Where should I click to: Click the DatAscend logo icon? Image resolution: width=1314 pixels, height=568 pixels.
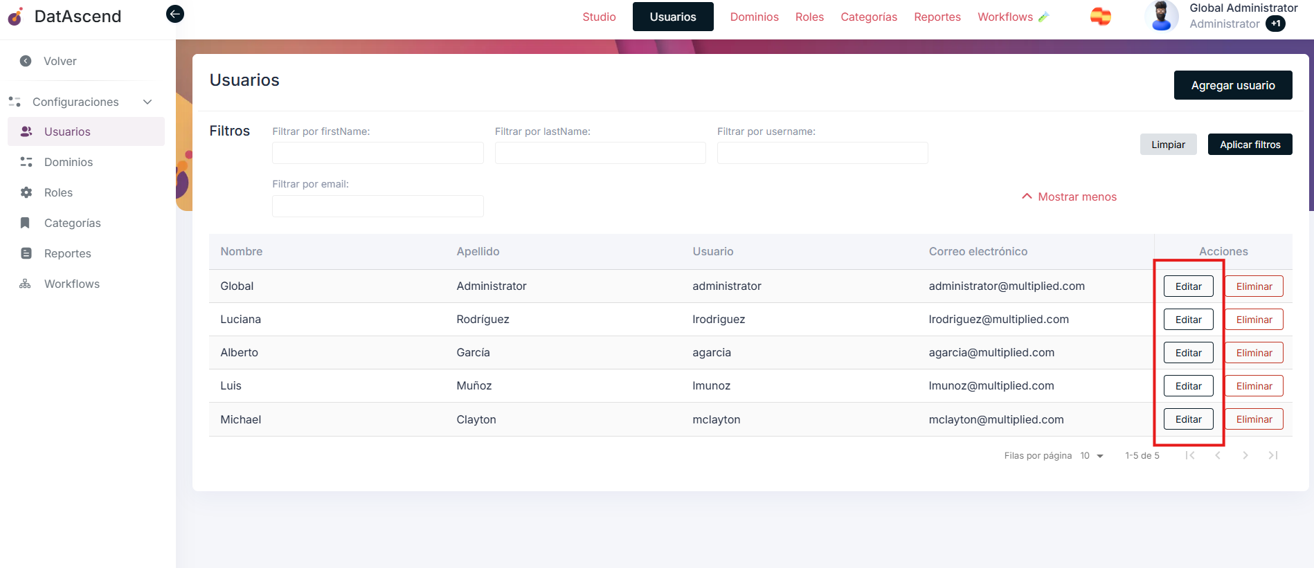tap(15, 17)
